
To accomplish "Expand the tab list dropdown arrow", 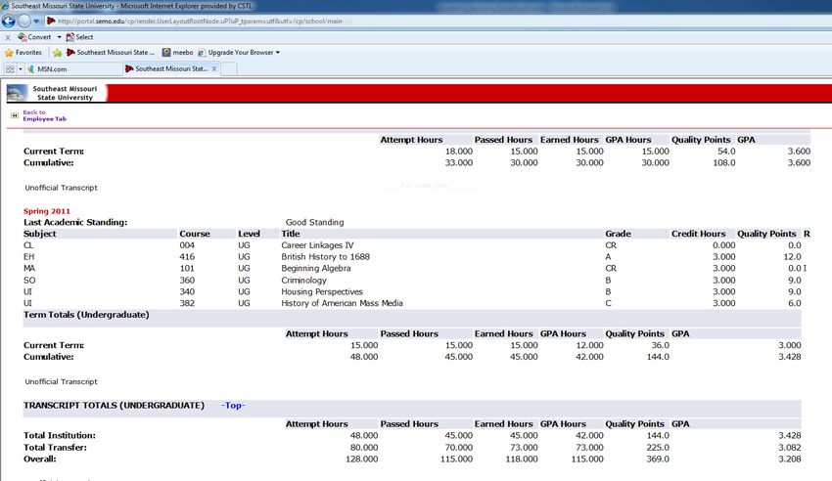I will (21, 68).
